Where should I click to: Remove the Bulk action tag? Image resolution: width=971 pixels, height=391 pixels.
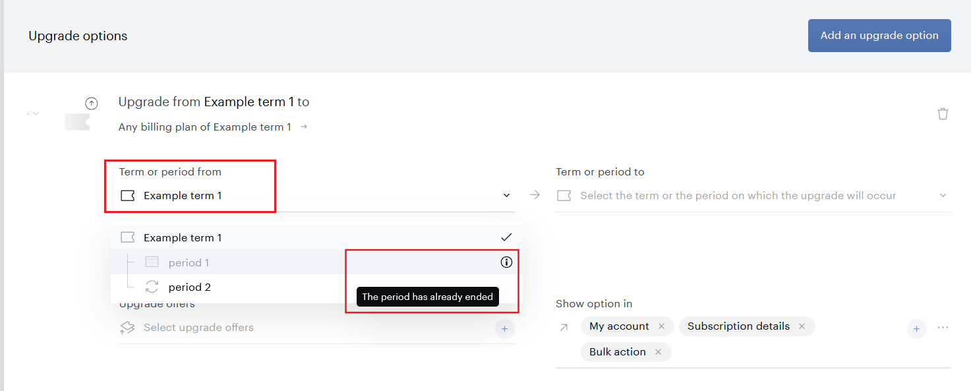point(658,352)
